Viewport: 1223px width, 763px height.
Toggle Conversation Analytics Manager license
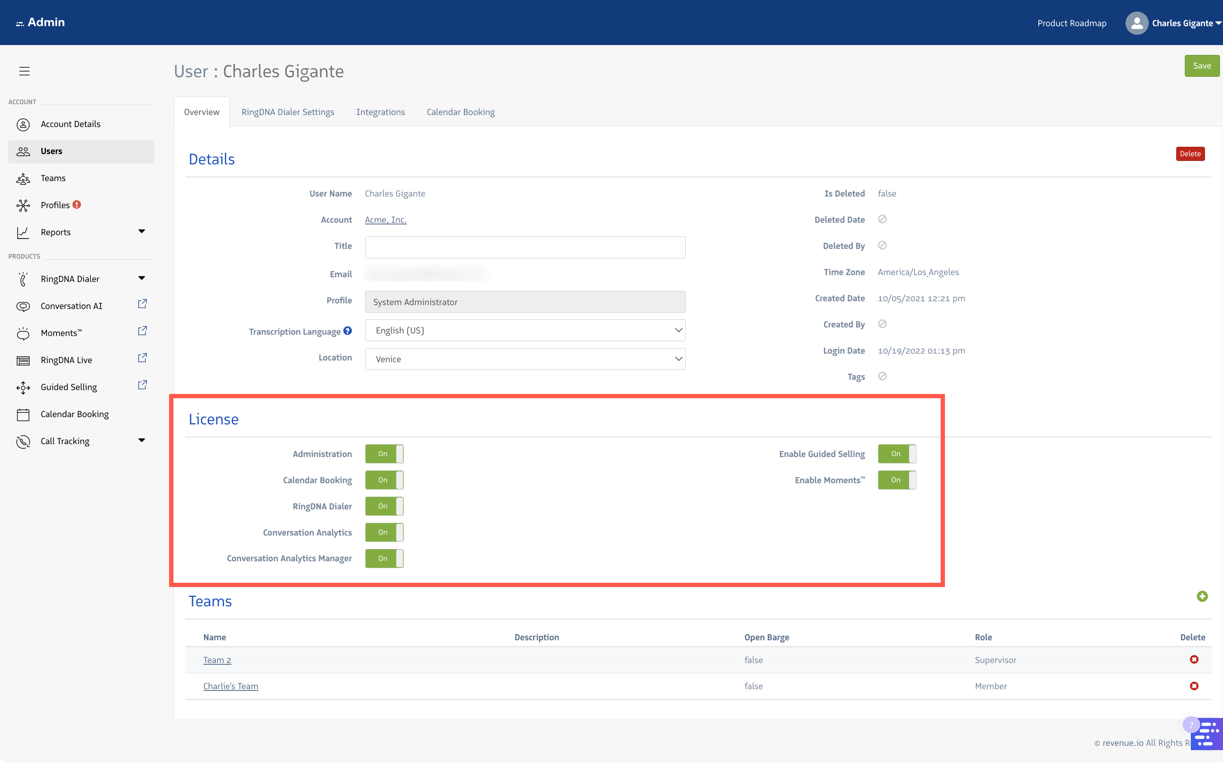pyautogui.click(x=384, y=559)
